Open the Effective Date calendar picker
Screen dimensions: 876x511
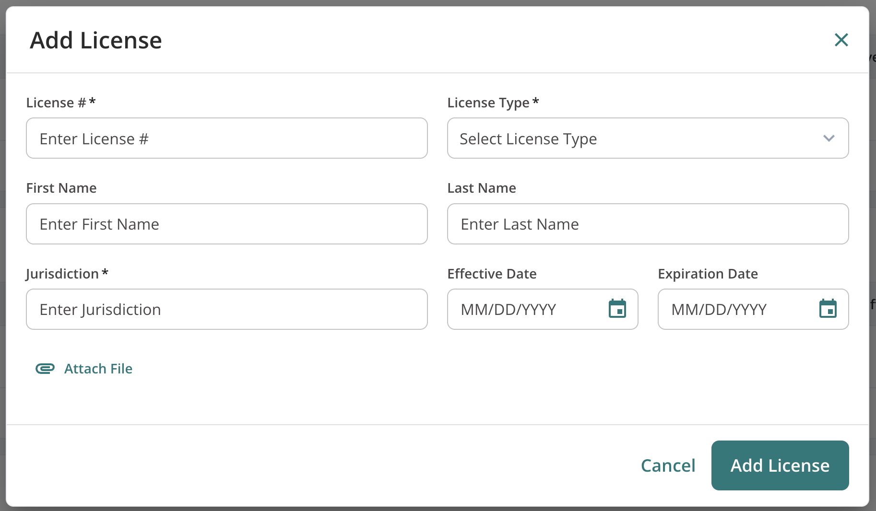pyautogui.click(x=617, y=309)
